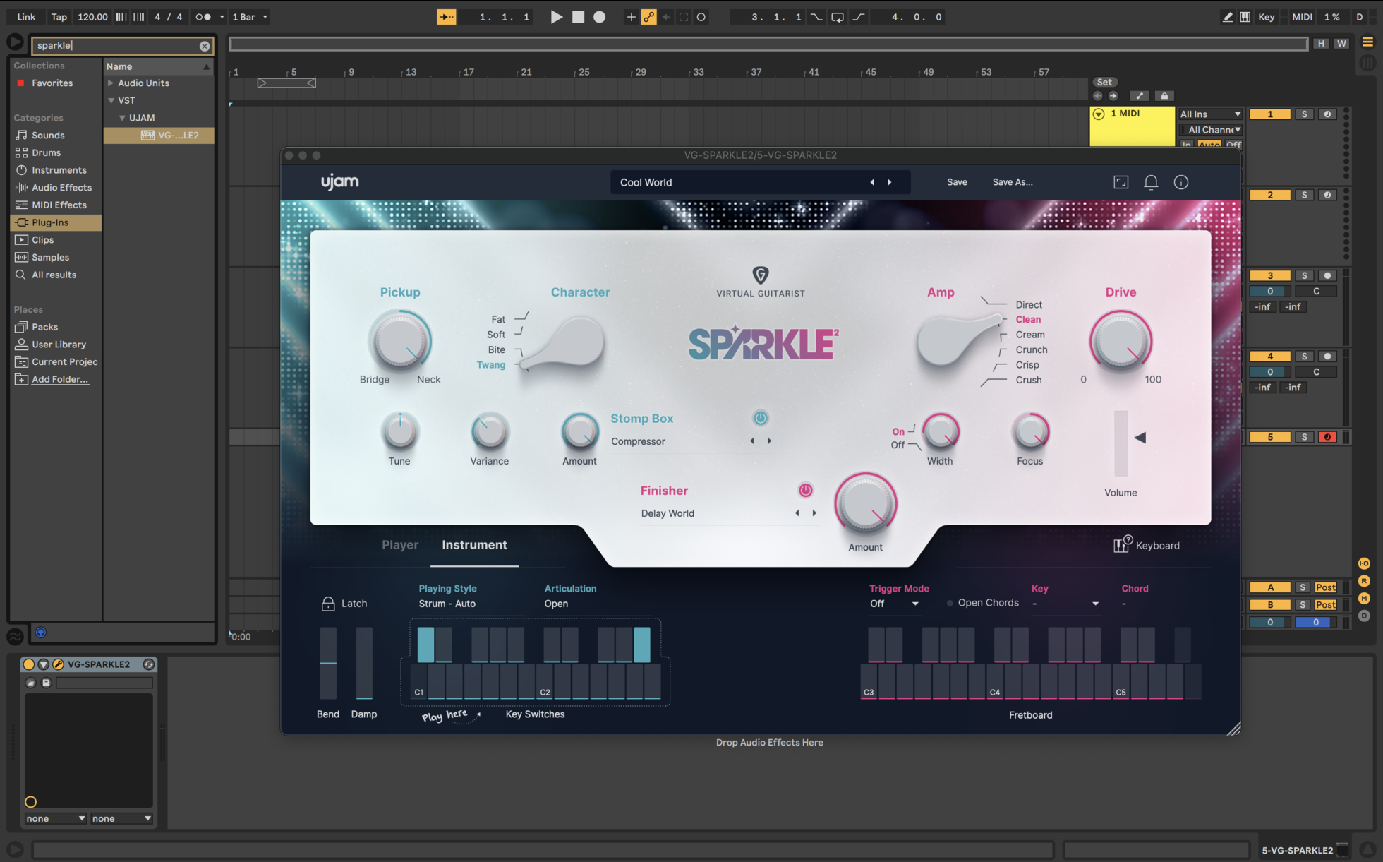Disable the Finisher power toggle

coord(805,490)
